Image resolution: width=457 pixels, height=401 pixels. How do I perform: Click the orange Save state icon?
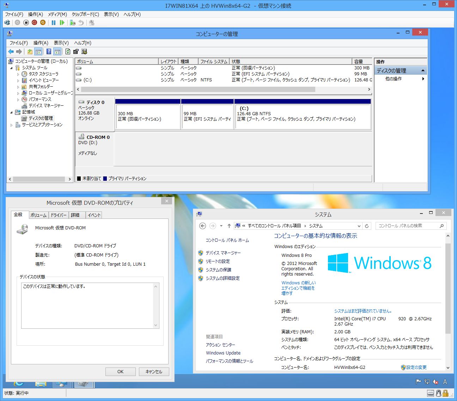click(x=43, y=23)
